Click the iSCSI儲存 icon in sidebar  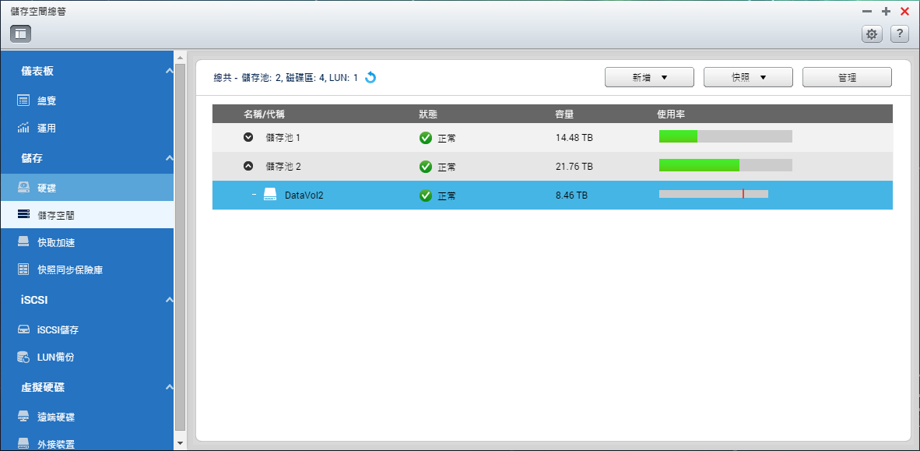(x=23, y=329)
